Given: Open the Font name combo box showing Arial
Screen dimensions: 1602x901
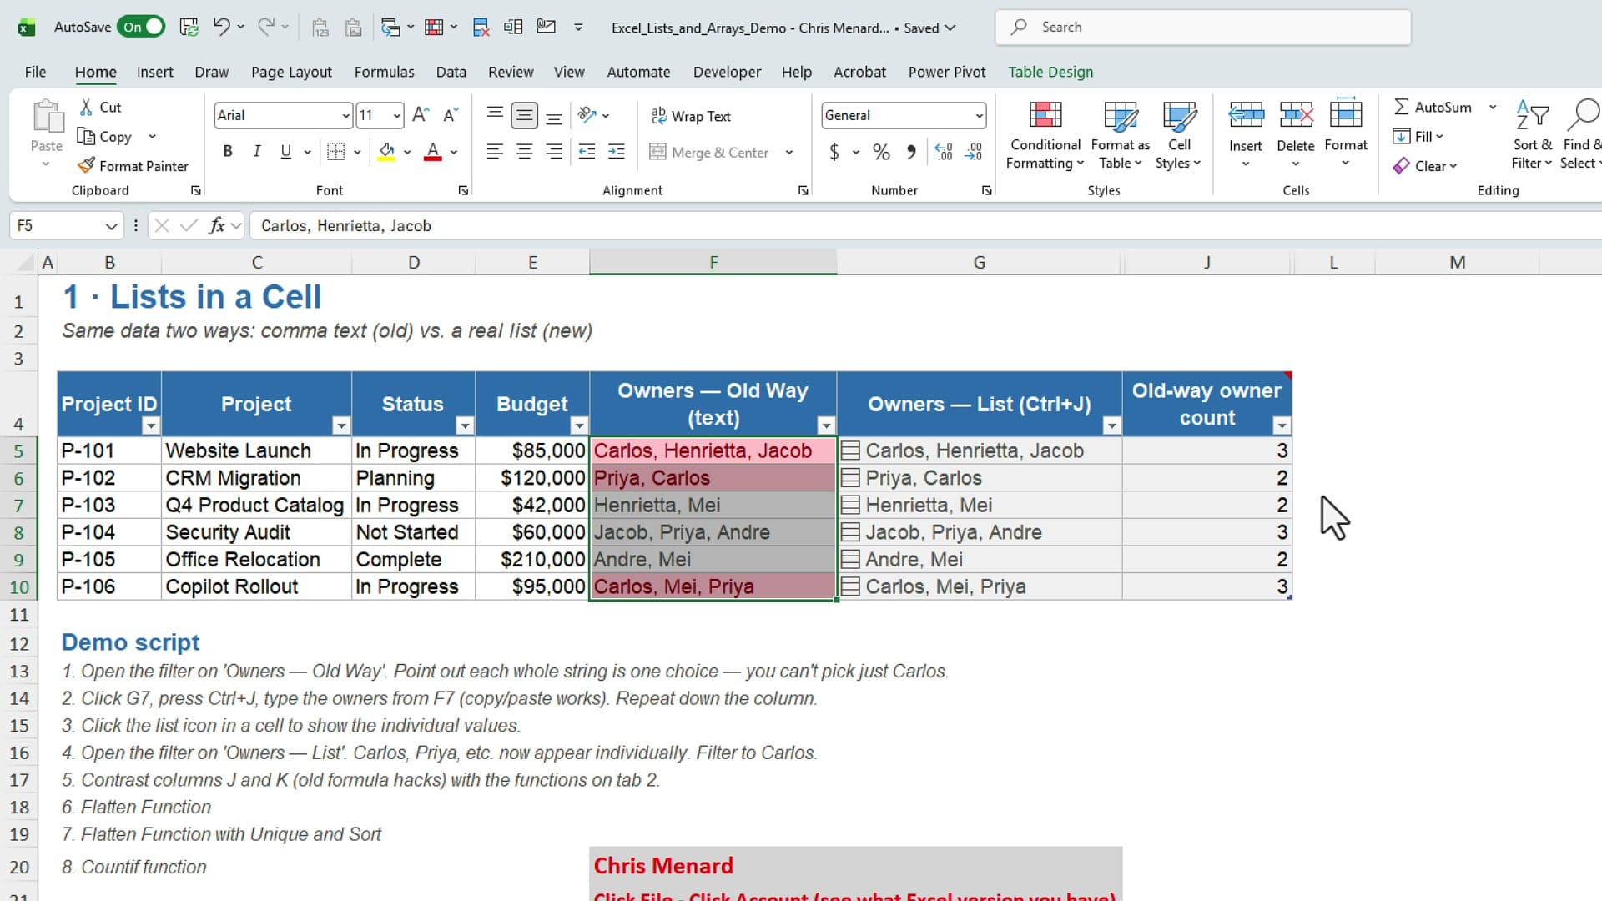Looking at the screenshot, I should [283, 115].
